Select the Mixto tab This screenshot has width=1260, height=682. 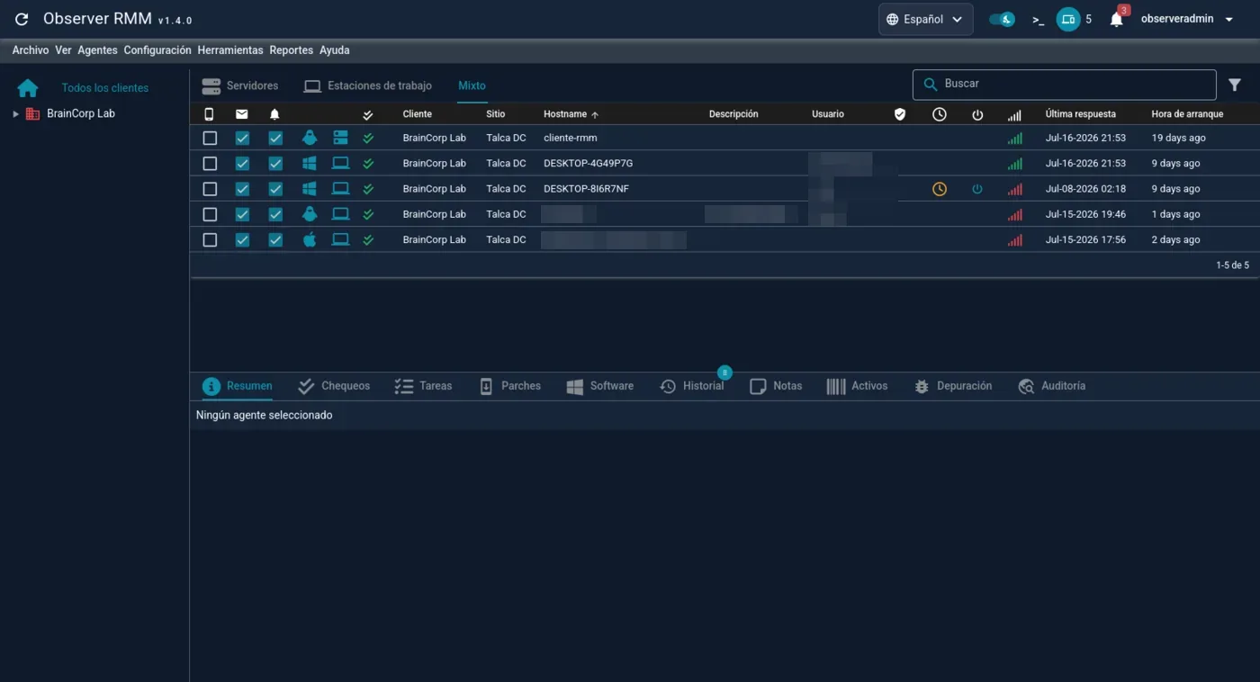(472, 85)
